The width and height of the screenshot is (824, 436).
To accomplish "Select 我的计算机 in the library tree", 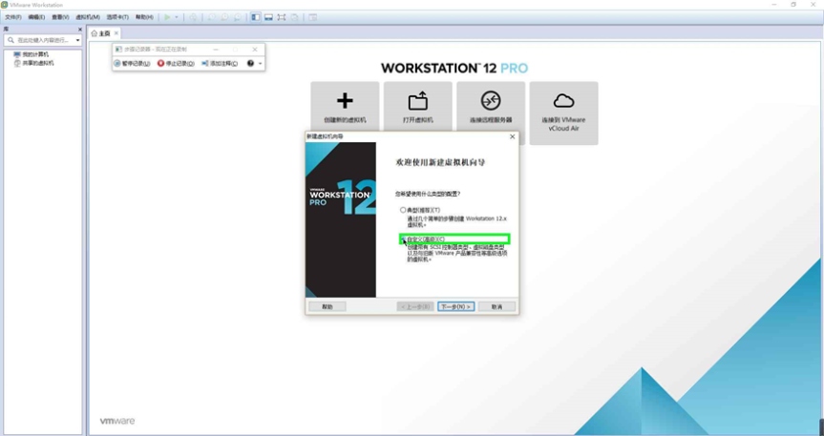I will click(x=31, y=54).
